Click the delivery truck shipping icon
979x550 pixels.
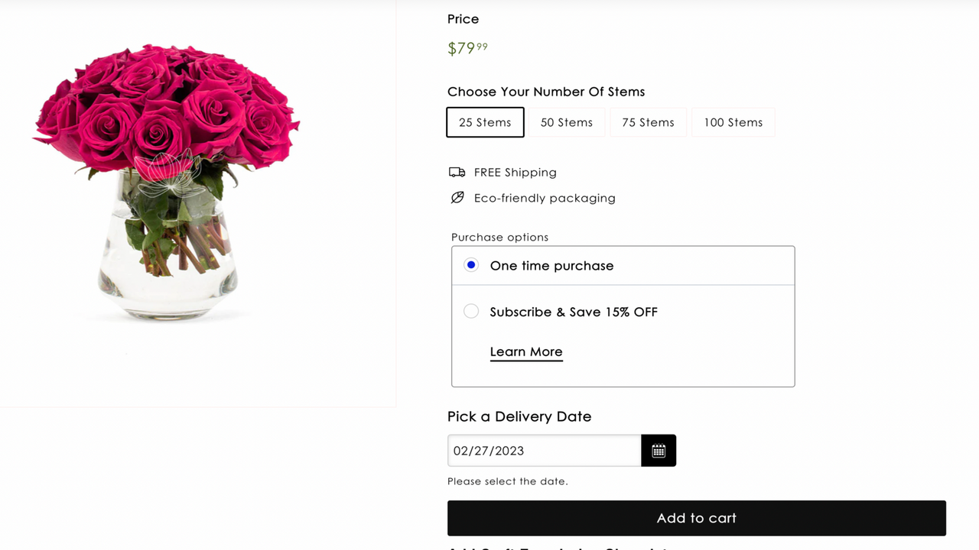(x=457, y=172)
